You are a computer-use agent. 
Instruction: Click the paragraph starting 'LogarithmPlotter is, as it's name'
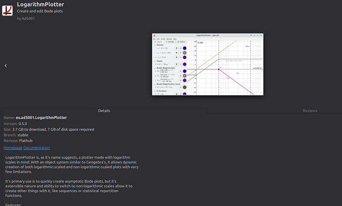pos(72,164)
